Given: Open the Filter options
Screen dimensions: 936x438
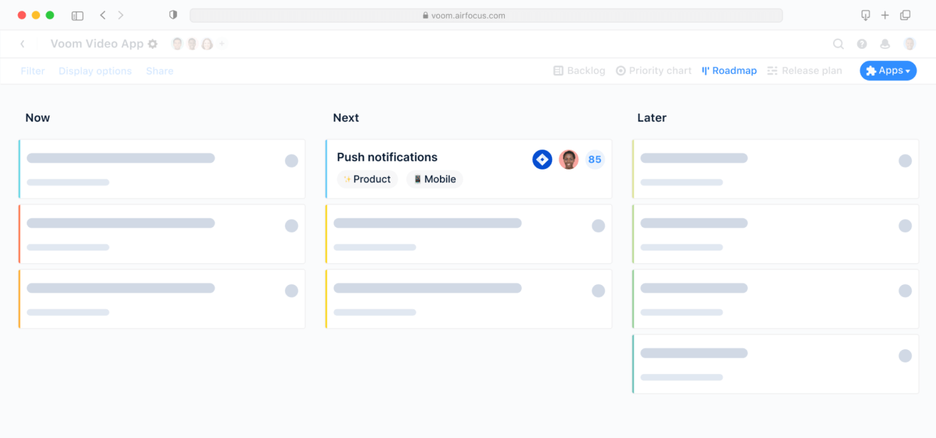Looking at the screenshot, I should pos(32,70).
